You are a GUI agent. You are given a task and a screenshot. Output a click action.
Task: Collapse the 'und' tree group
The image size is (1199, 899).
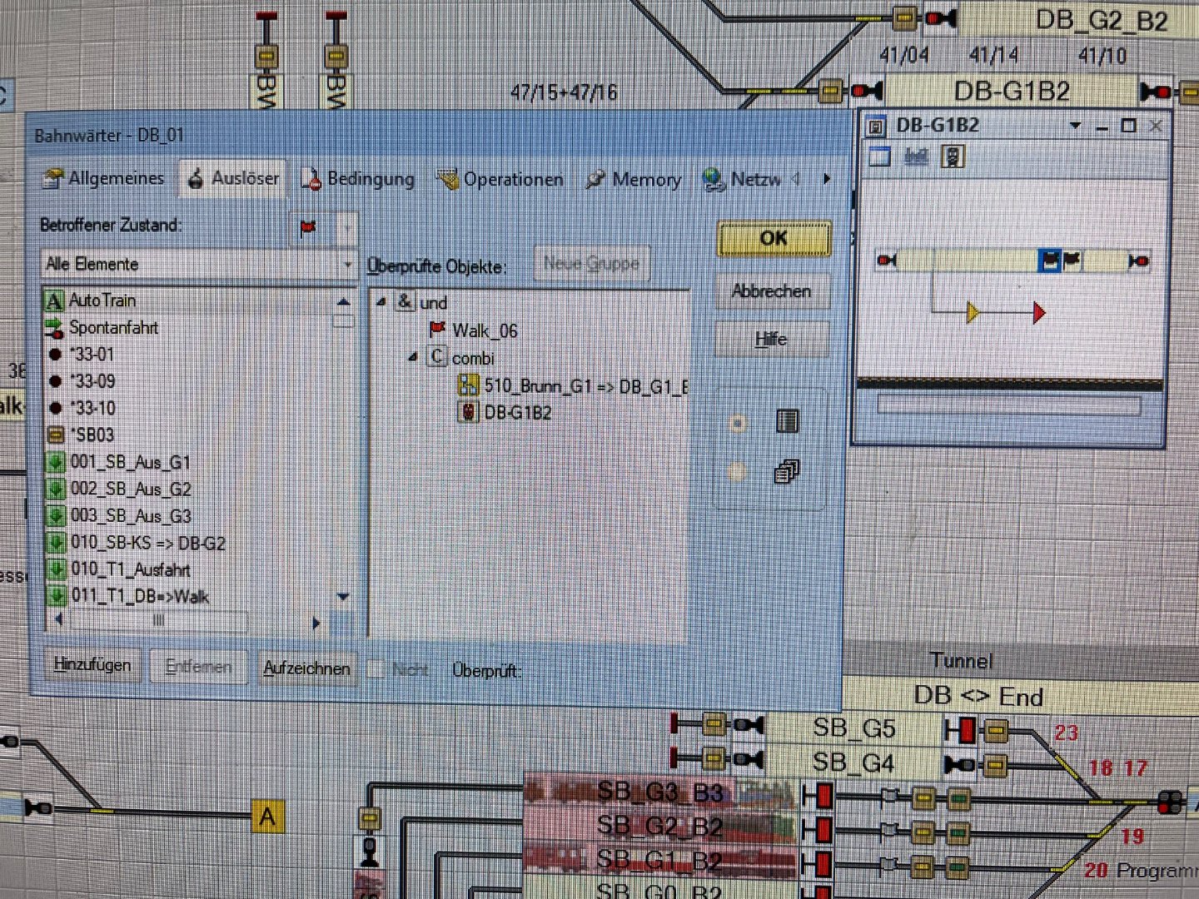pos(381,302)
